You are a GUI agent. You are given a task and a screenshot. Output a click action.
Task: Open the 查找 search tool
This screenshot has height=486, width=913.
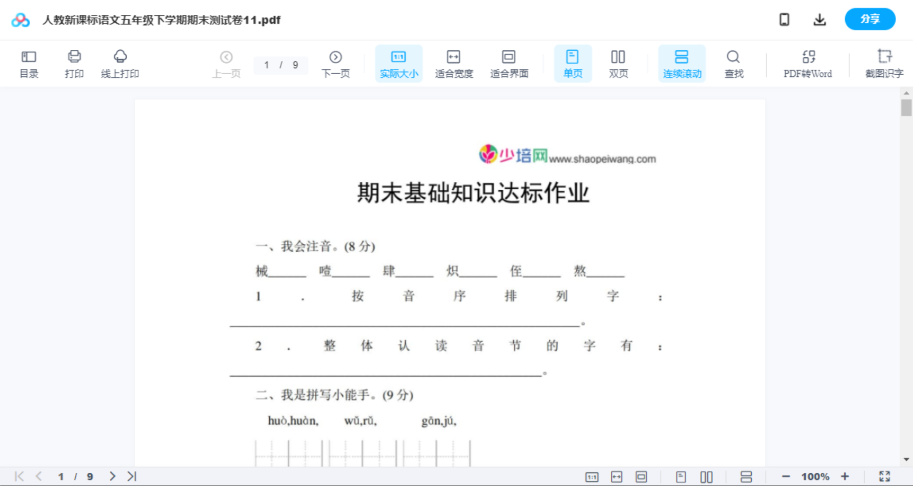733,63
